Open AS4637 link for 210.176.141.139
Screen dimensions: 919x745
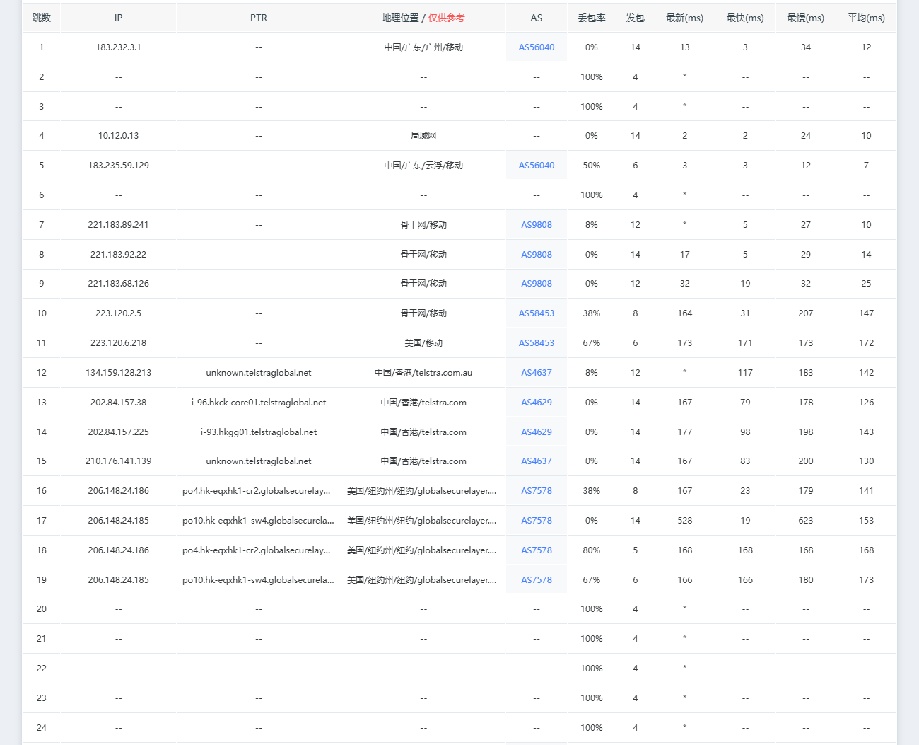[x=536, y=461]
